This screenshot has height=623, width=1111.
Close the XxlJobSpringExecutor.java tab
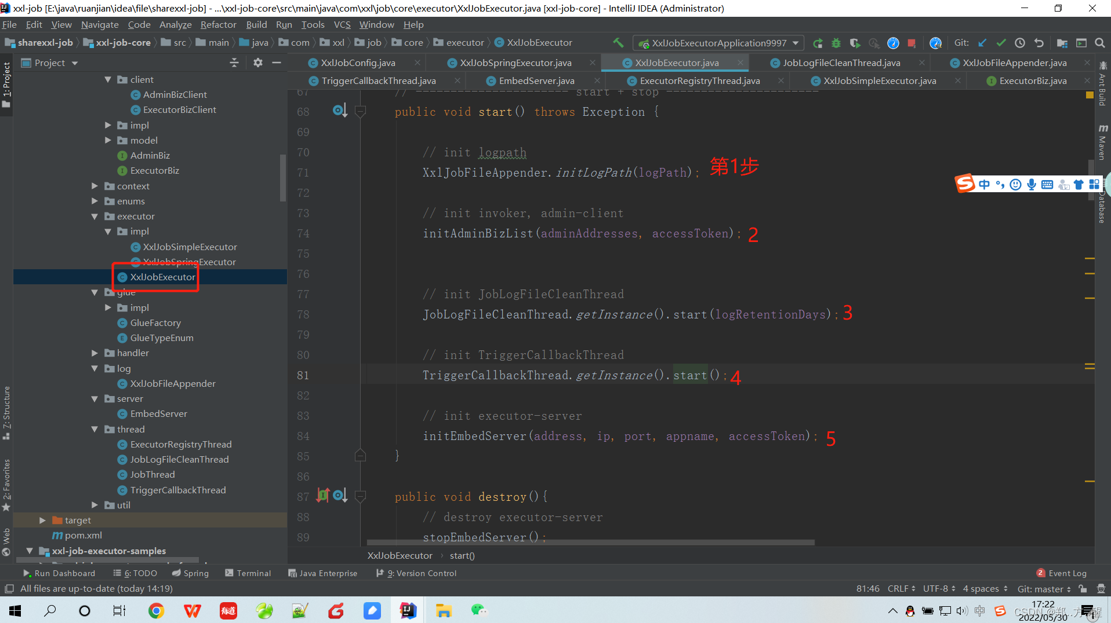[592, 63]
